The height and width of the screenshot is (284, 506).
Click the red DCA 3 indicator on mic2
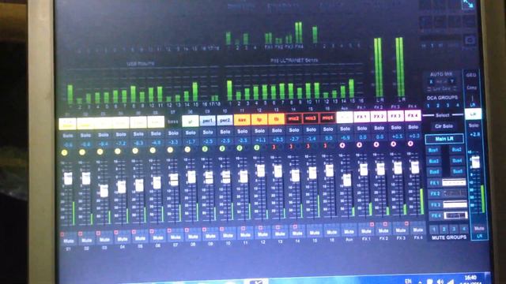coord(291,147)
